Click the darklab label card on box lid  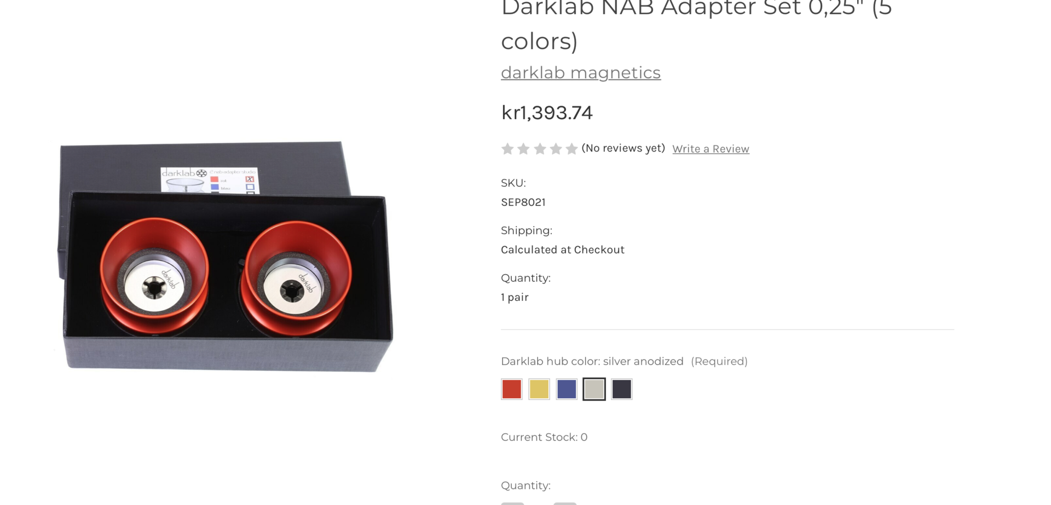(x=209, y=180)
